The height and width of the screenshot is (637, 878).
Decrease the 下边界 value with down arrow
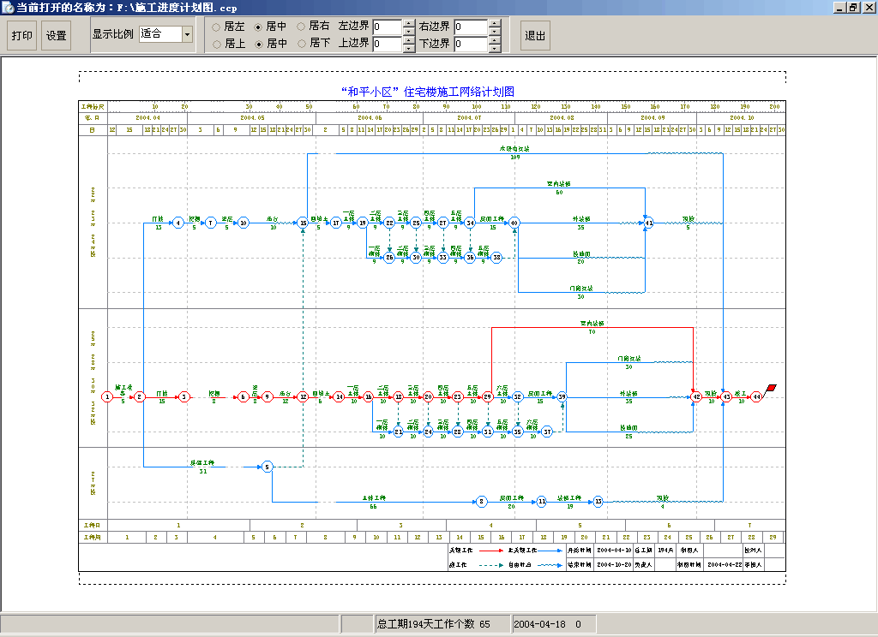(x=495, y=48)
